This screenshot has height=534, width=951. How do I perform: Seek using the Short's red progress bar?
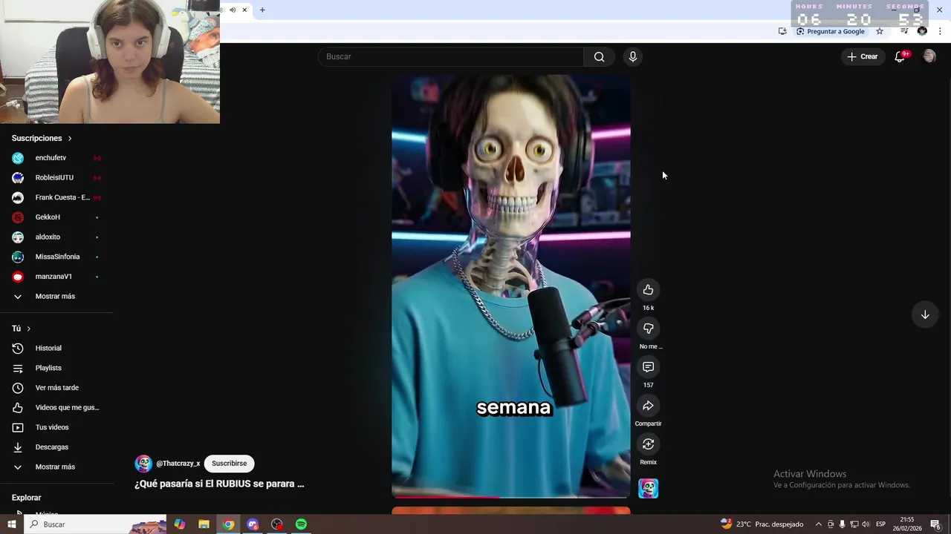(x=511, y=497)
